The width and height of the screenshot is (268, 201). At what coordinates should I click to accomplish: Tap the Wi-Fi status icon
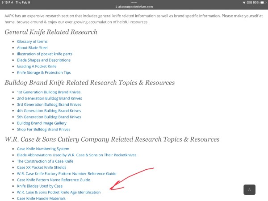(244, 3)
